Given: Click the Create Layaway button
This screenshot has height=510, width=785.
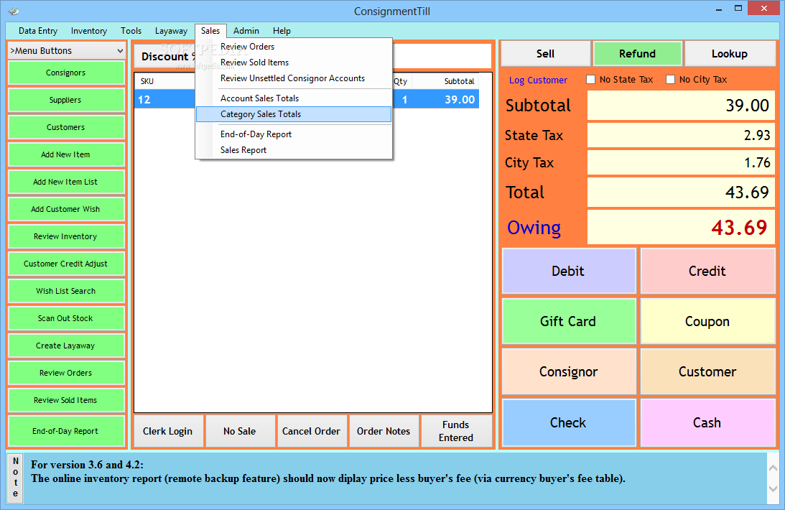Looking at the screenshot, I should (x=66, y=346).
